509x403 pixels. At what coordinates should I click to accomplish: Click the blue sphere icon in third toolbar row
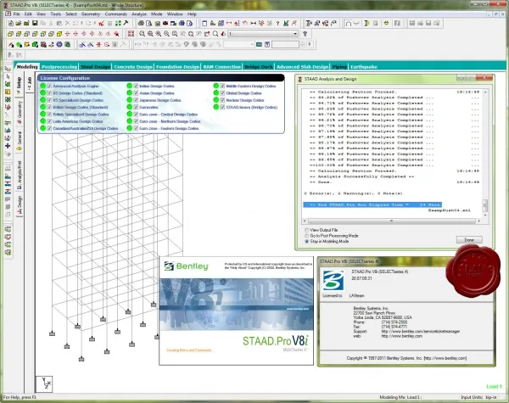59,44
